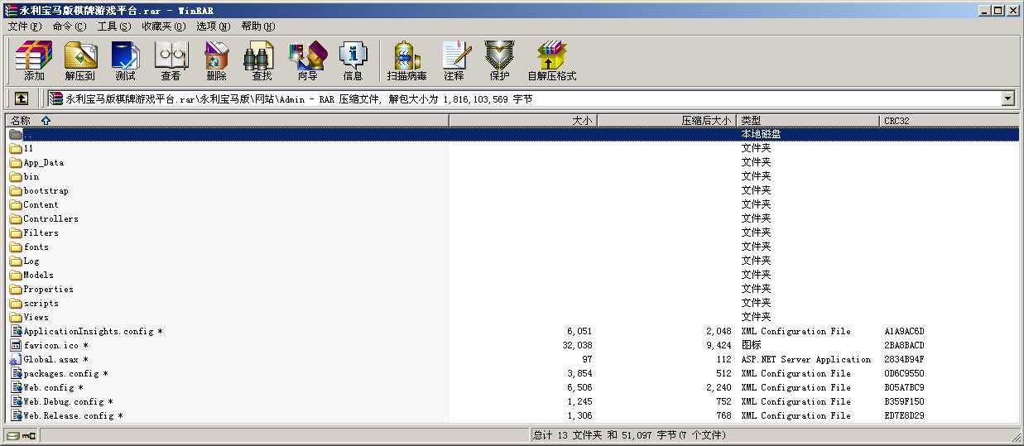Click the 保护 (Protect) shield icon
1024x446 pixels.
(x=499, y=60)
